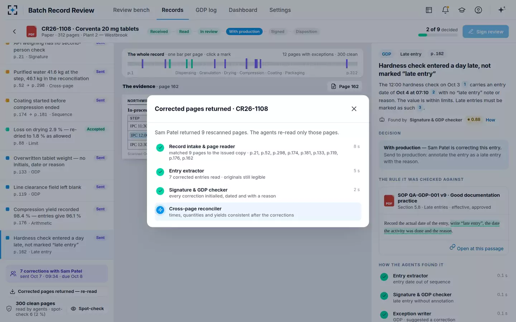The image size is (516, 322).
Task: Click the 2 of 9 decided progress bar
Action: pyautogui.click(x=438, y=35)
